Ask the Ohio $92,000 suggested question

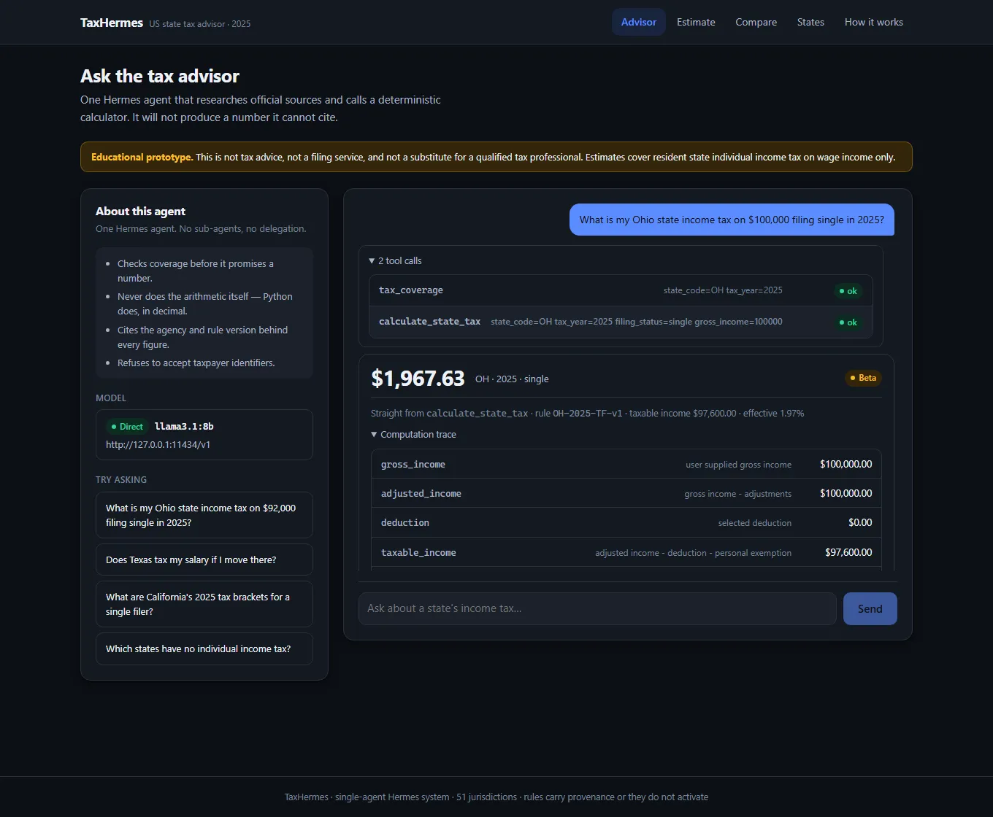pos(204,515)
